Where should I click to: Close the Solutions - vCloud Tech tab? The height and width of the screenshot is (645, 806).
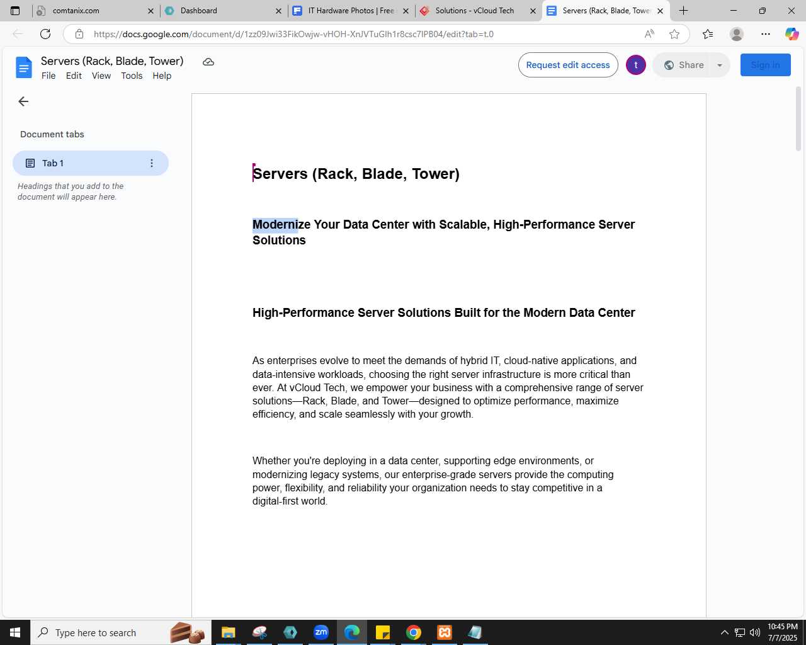(533, 11)
